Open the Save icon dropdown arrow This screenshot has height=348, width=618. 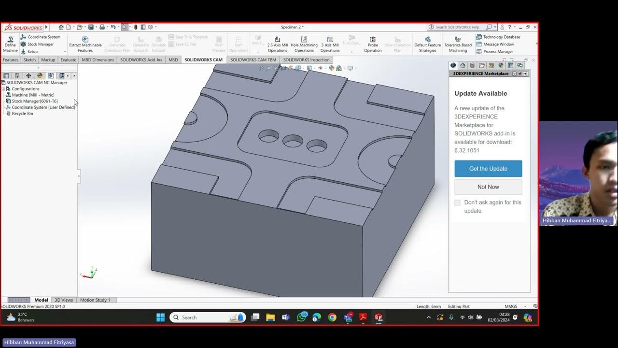96,27
